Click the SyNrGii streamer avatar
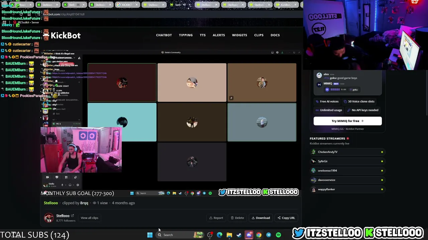This screenshot has height=240, width=428. 313,161
